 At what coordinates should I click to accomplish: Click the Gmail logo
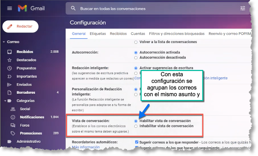pos(31,8)
